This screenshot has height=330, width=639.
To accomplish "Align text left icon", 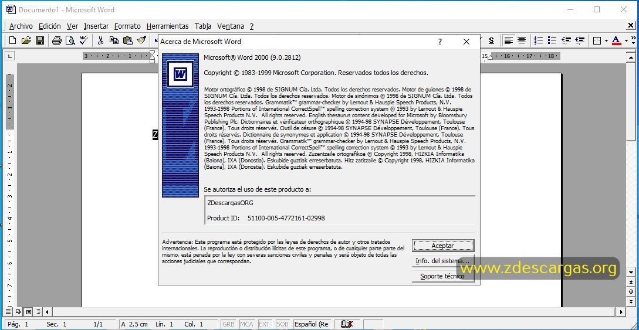I will pos(508,40).
